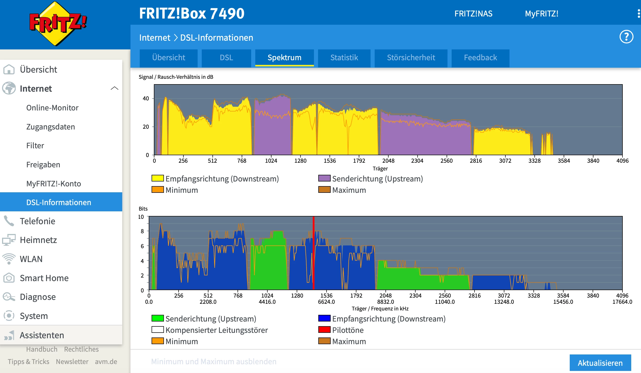The width and height of the screenshot is (641, 373).
Task: Click the Aktualisieren button
Action: click(x=600, y=363)
